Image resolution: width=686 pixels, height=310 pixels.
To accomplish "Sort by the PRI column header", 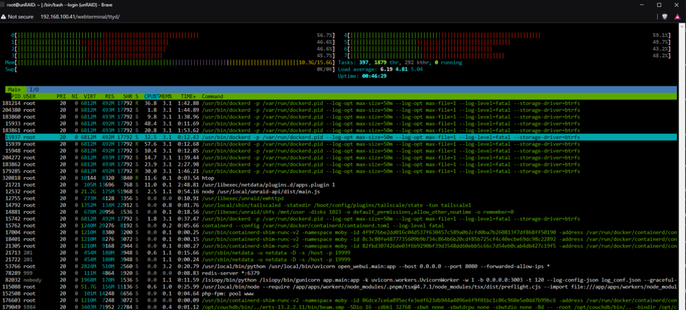I will [x=61, y=96].
